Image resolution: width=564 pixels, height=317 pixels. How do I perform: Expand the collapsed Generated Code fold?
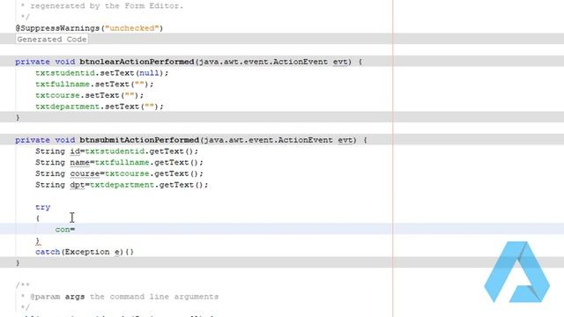coord(52,39)
